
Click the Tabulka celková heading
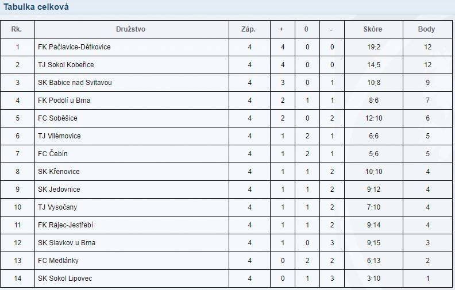pos(36,7)
